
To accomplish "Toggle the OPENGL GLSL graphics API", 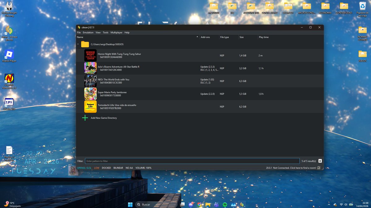I will pyautogui.click(x=84, y=168).
